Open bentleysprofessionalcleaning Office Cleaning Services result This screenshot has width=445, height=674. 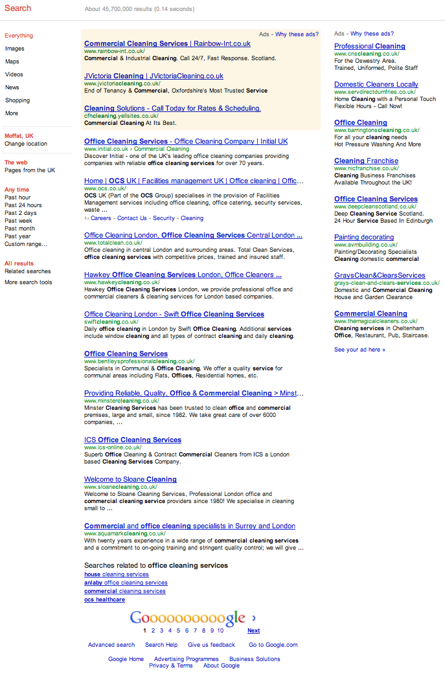click(126, 354)
